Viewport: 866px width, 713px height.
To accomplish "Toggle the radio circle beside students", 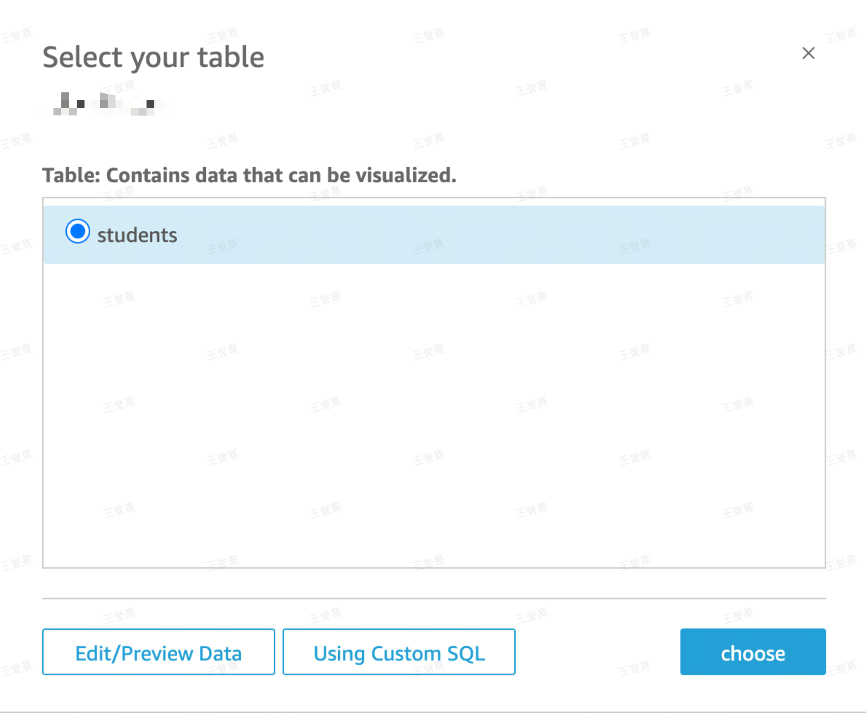I will pos(78,231).
